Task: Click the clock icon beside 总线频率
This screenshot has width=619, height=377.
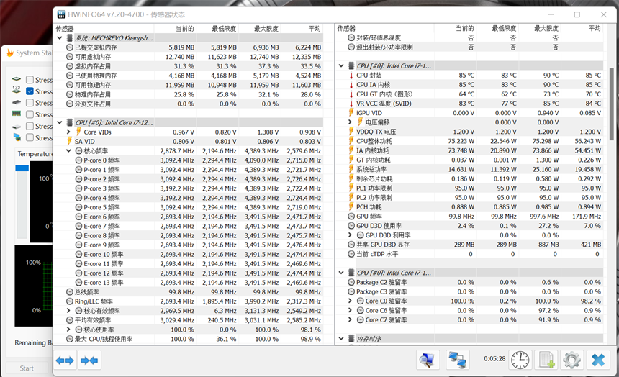Action: [x=70, y=292]
